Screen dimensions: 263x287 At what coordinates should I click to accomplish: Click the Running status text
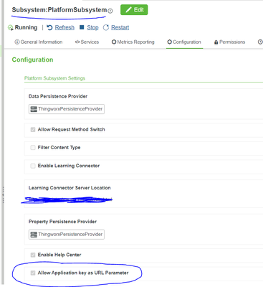point(26,27)
